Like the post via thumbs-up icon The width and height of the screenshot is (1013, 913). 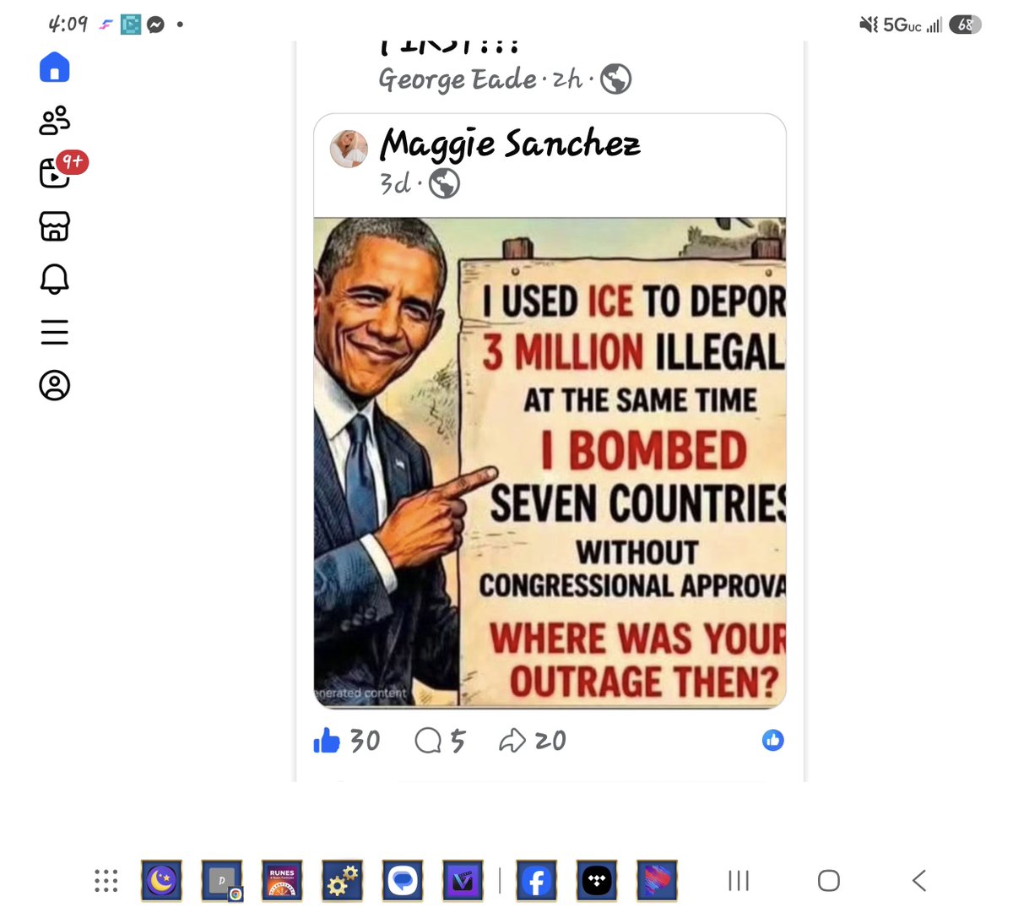click(x=327, y=741)
